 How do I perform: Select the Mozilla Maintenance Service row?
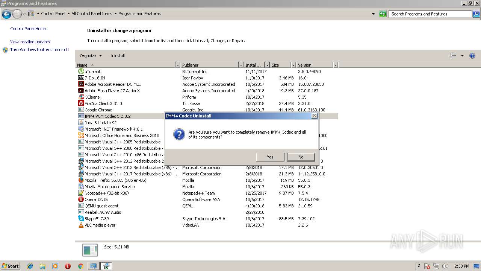coord(207,187)
